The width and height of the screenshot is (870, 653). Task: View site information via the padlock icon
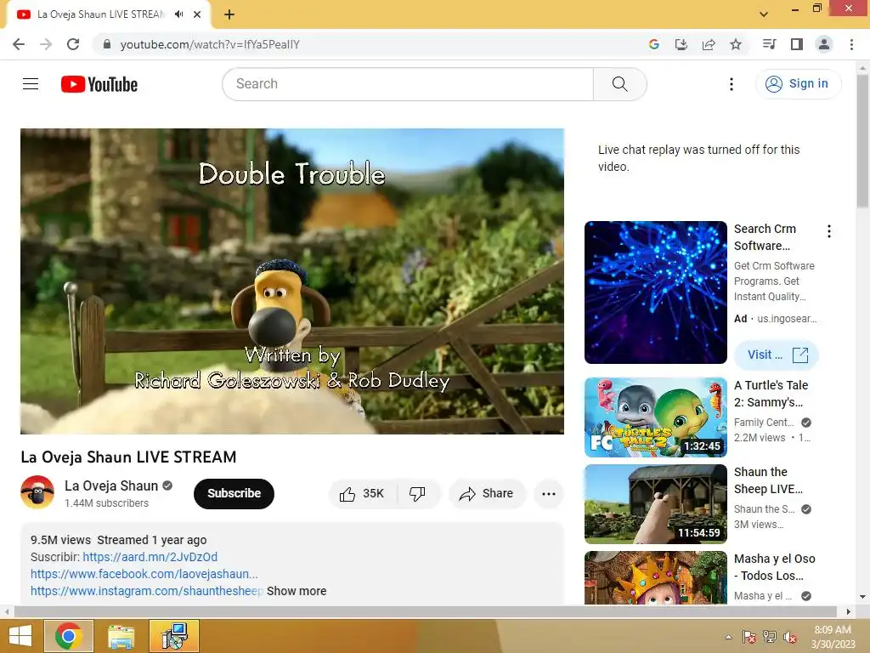[x=107, y=44]
